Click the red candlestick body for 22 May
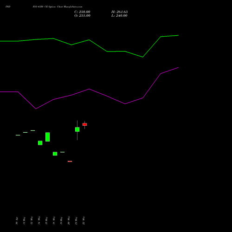Image resolution: width=232 pixels, height=232 pixels. pos(85,124)
